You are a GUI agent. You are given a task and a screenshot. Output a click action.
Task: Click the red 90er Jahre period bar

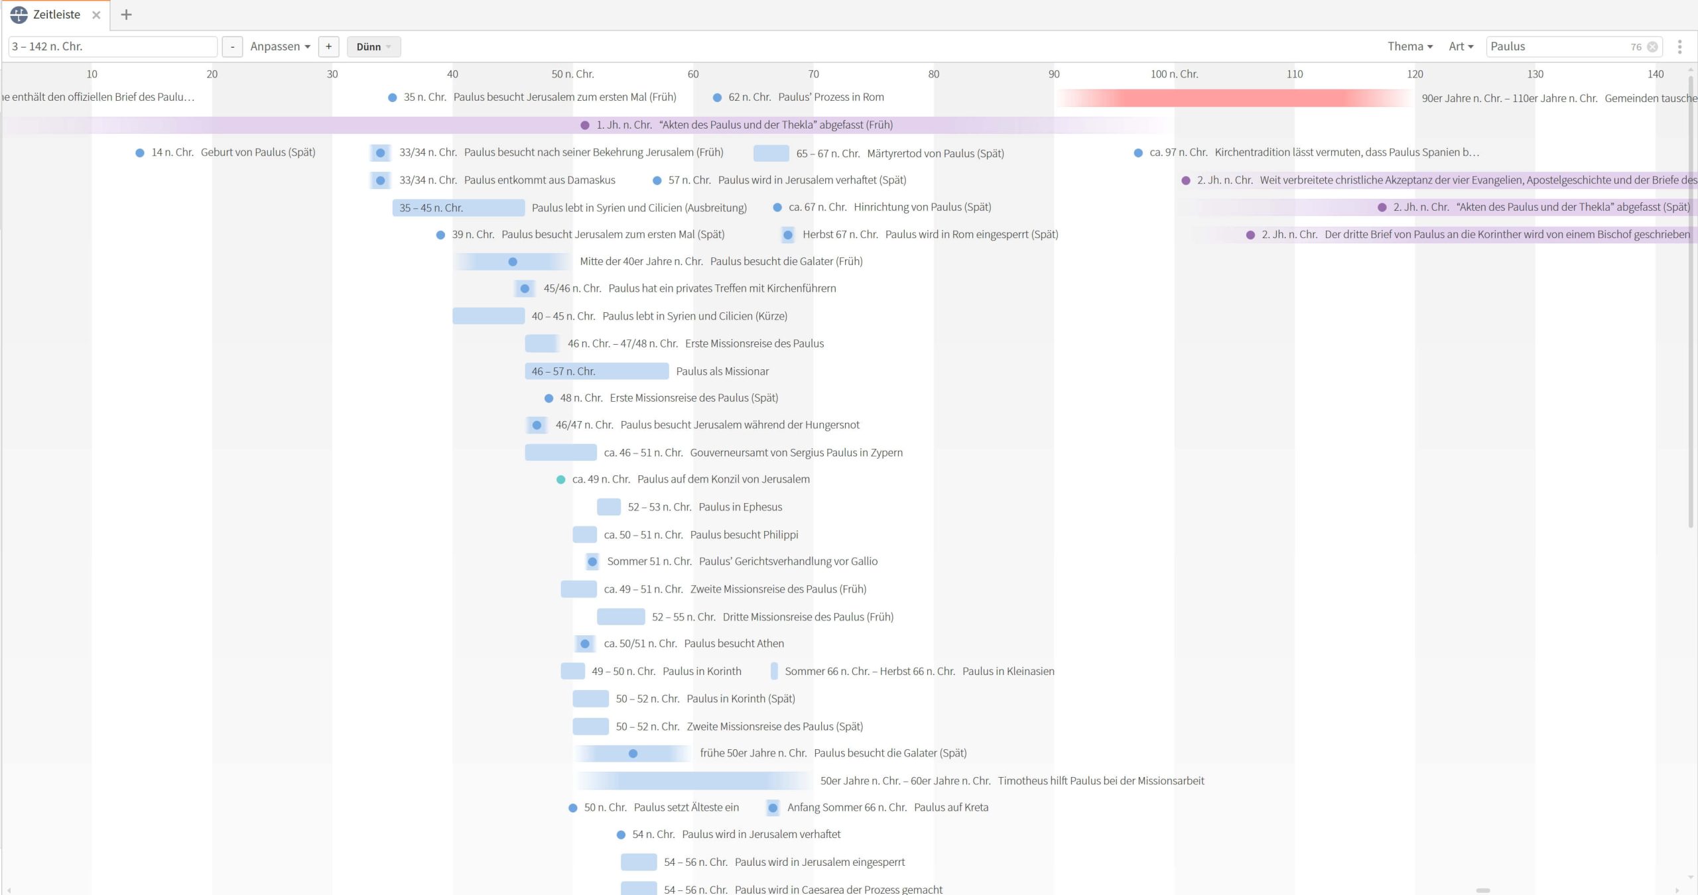[x=1234, y=98]
